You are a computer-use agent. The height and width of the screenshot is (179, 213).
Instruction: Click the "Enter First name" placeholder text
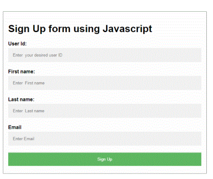(28, 83)
